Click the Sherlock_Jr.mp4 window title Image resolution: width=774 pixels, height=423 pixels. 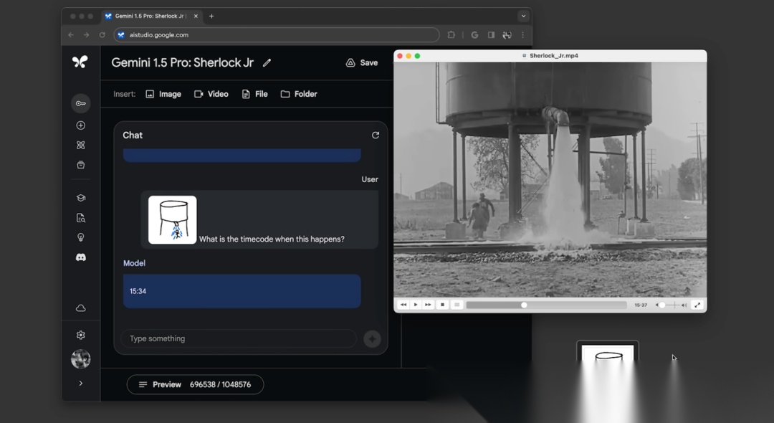554,56
